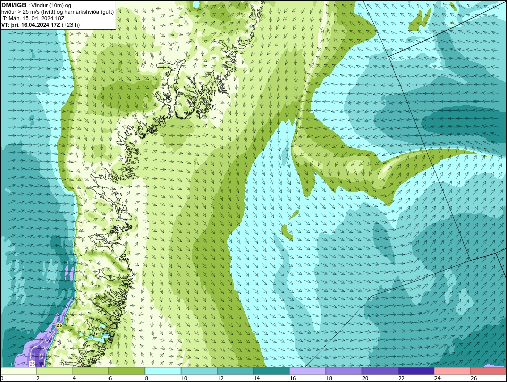Click the 12–14 m/s teal legend swatch
Viewport: 507px width, 382px height.
tap(235, 371)
